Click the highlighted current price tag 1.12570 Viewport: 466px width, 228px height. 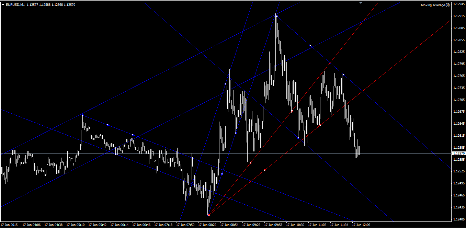(x=459, y=153)
